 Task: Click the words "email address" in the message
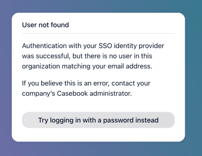click(x=133, y=66)
